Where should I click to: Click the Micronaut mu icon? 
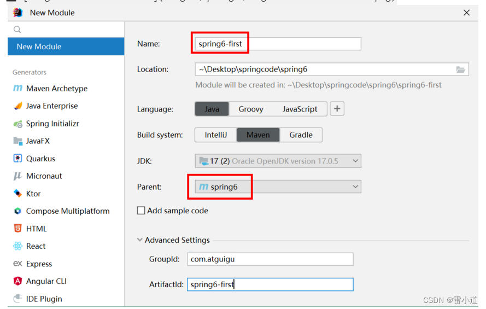tap(17, 176)
